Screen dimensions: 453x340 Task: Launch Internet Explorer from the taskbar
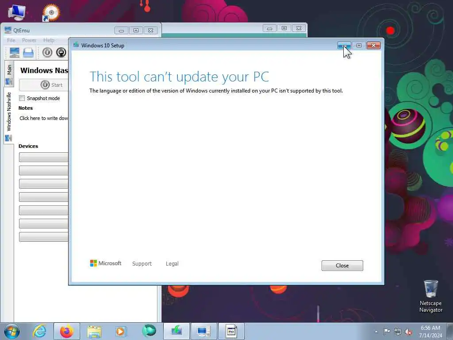pyautogui.click(x=39, y=331)
